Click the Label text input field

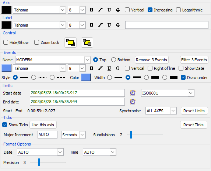tap(167, 25)
